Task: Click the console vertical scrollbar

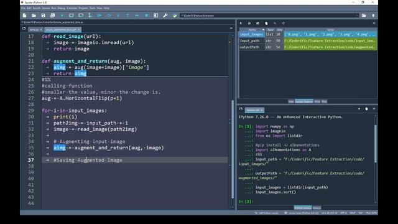Action: pyautogui.click(x=376, y=144)
